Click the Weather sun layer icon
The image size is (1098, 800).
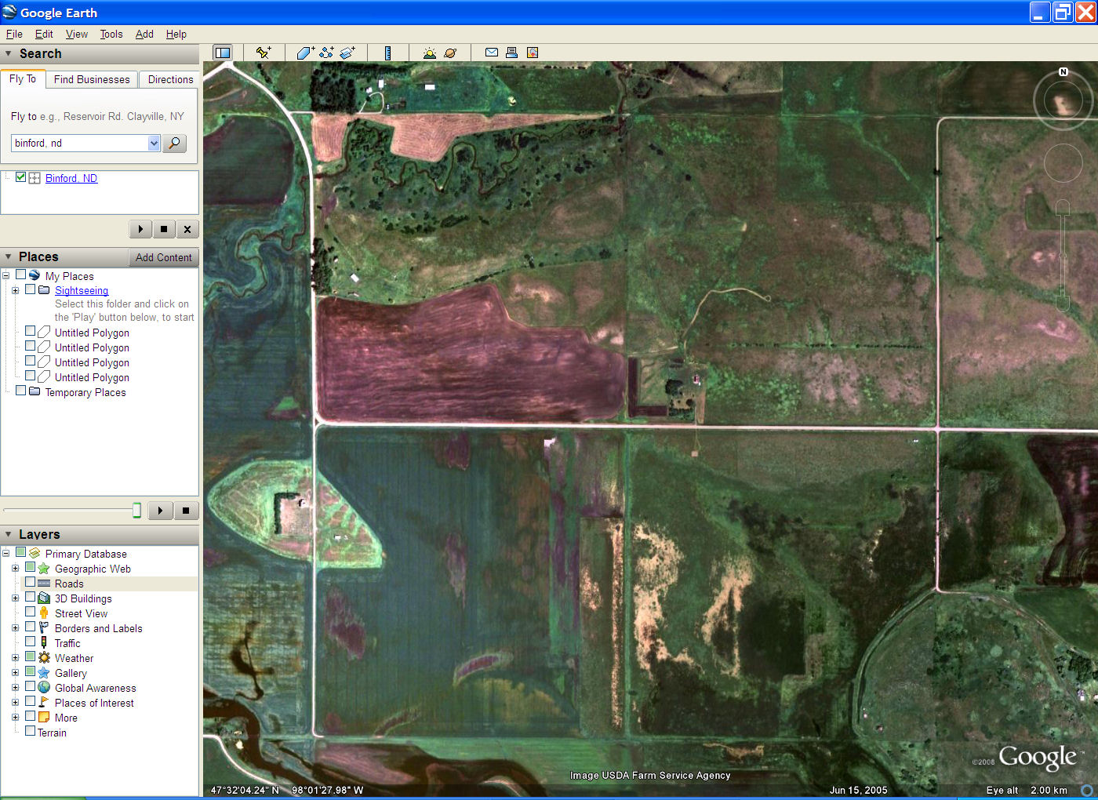44,658
